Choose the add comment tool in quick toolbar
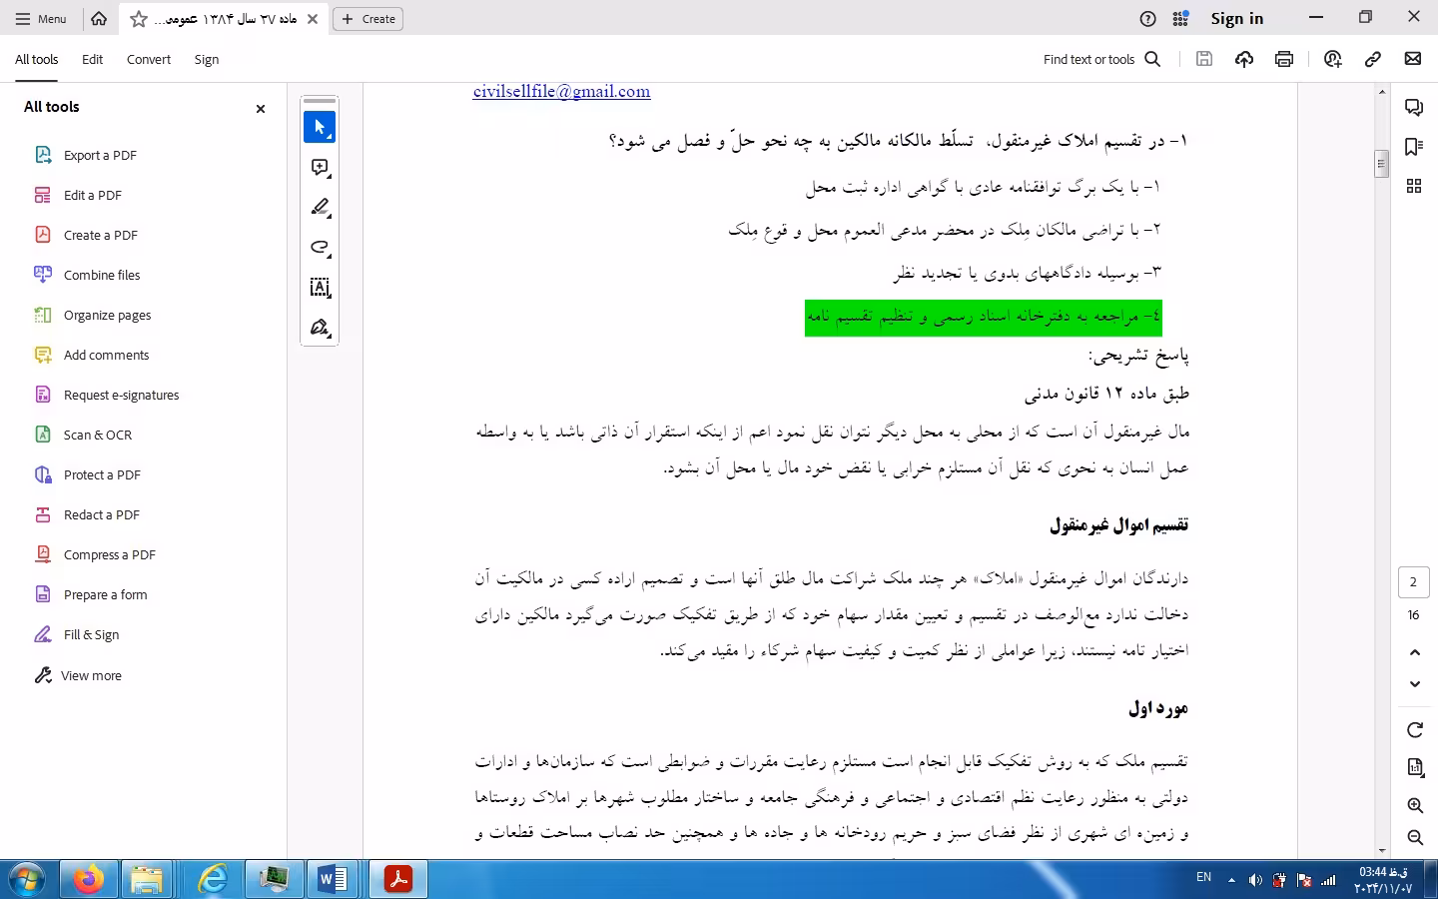The width and height of the screenshot is (1438, 899). (x=320, y=168)
